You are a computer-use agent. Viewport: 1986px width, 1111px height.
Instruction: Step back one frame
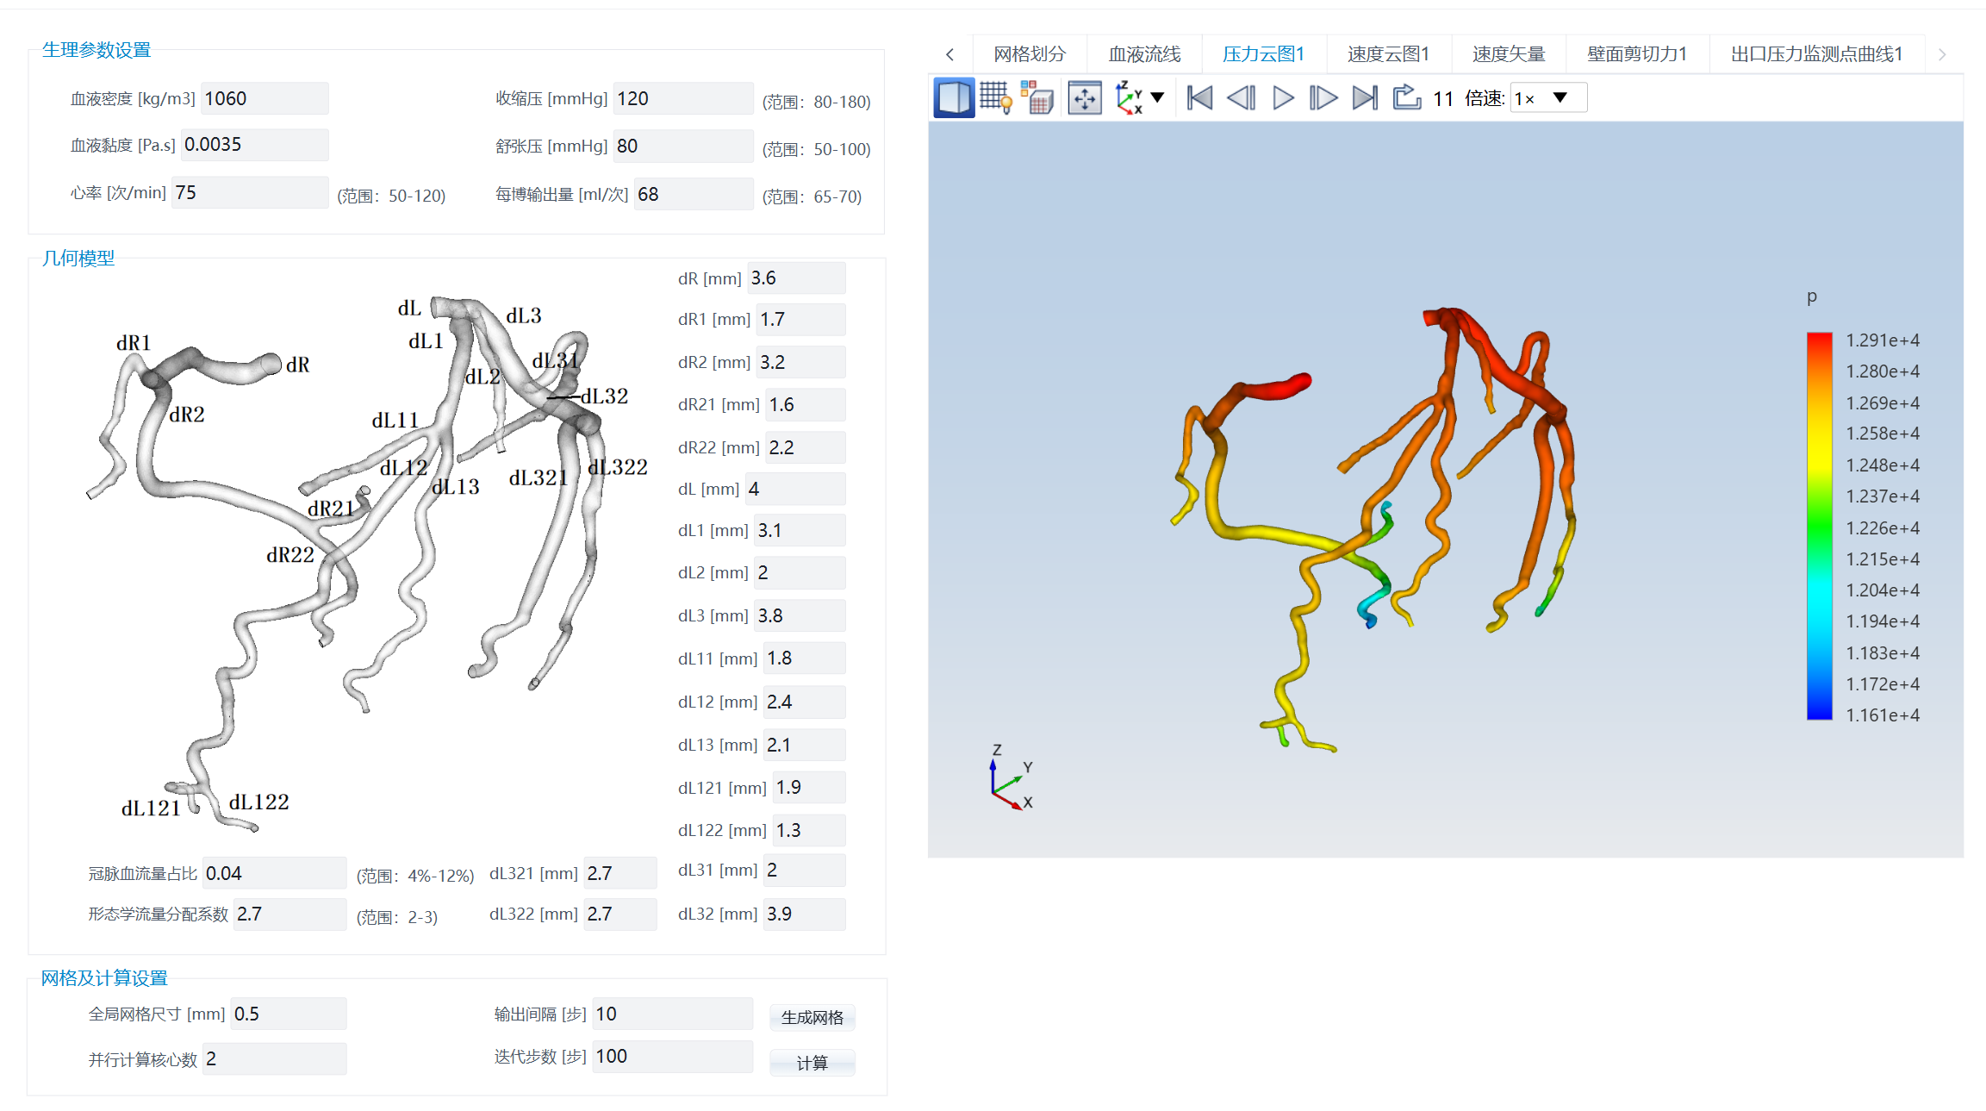coord(1241,97)
